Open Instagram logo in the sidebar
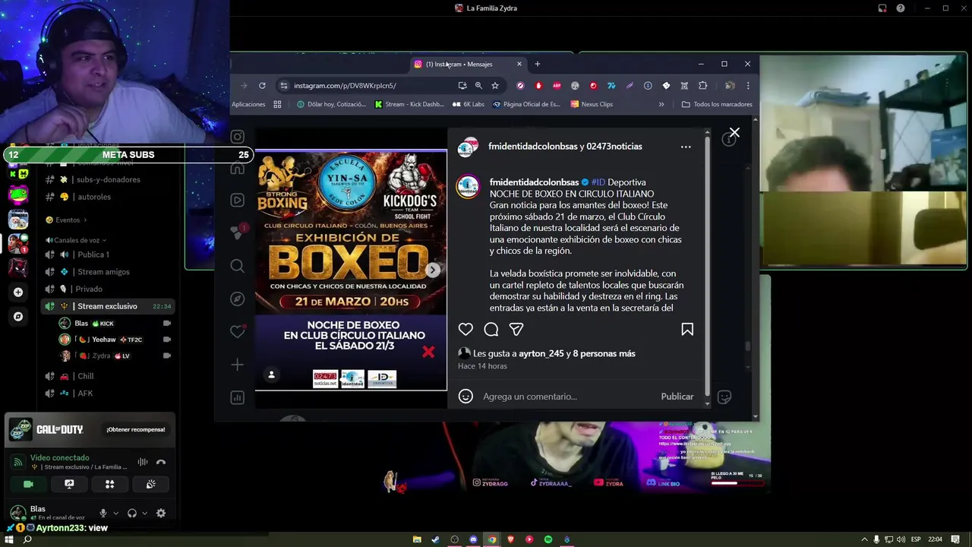The image size is (972, 547). [x=238, y=137]
